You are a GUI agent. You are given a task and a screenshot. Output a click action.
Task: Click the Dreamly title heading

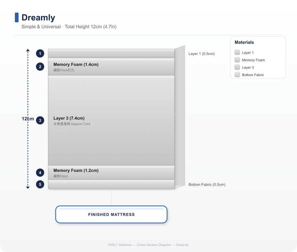(x=38, y=17)
